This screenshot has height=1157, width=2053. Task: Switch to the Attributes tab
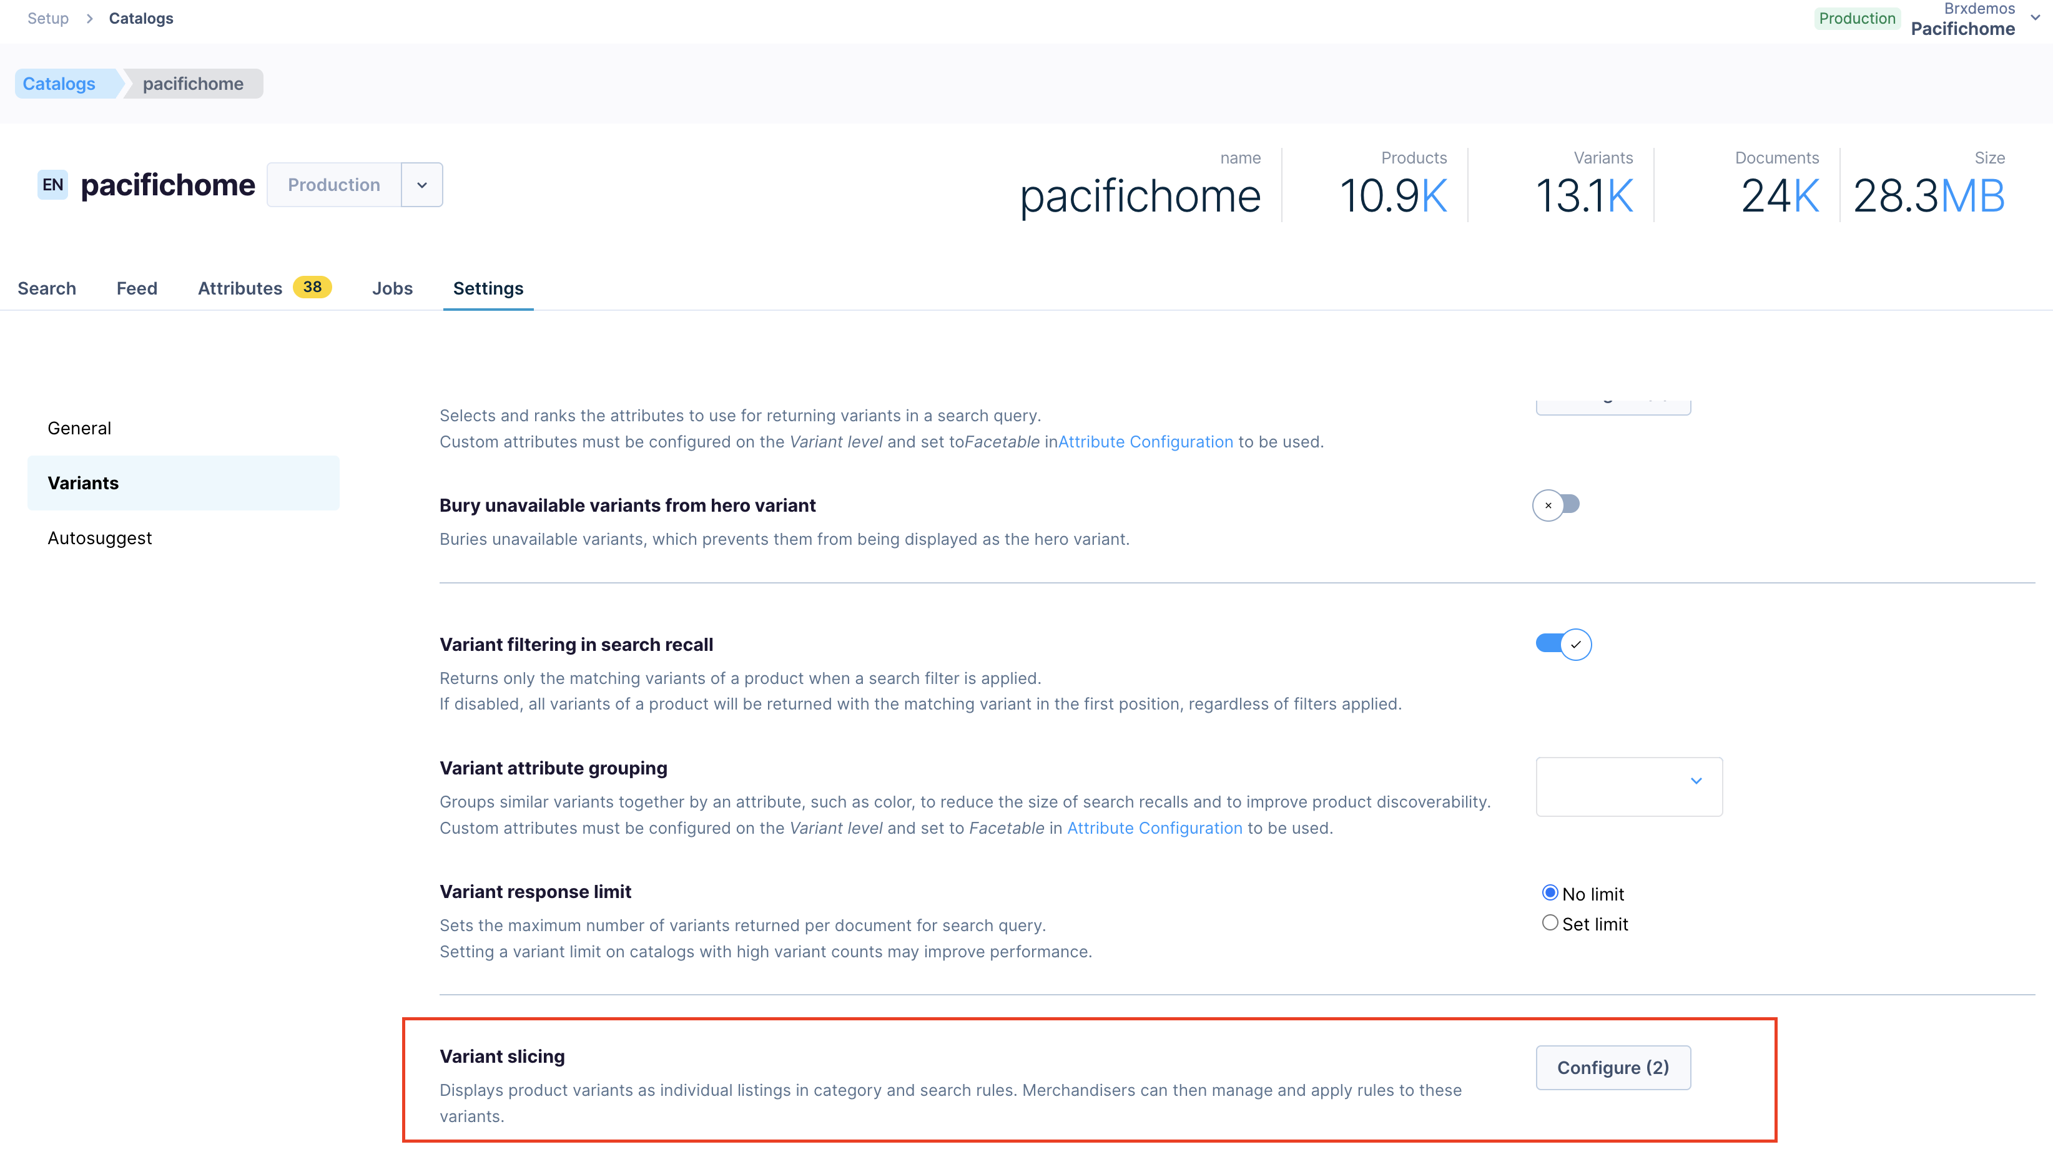pyautogui.click(x=240, y=288)
